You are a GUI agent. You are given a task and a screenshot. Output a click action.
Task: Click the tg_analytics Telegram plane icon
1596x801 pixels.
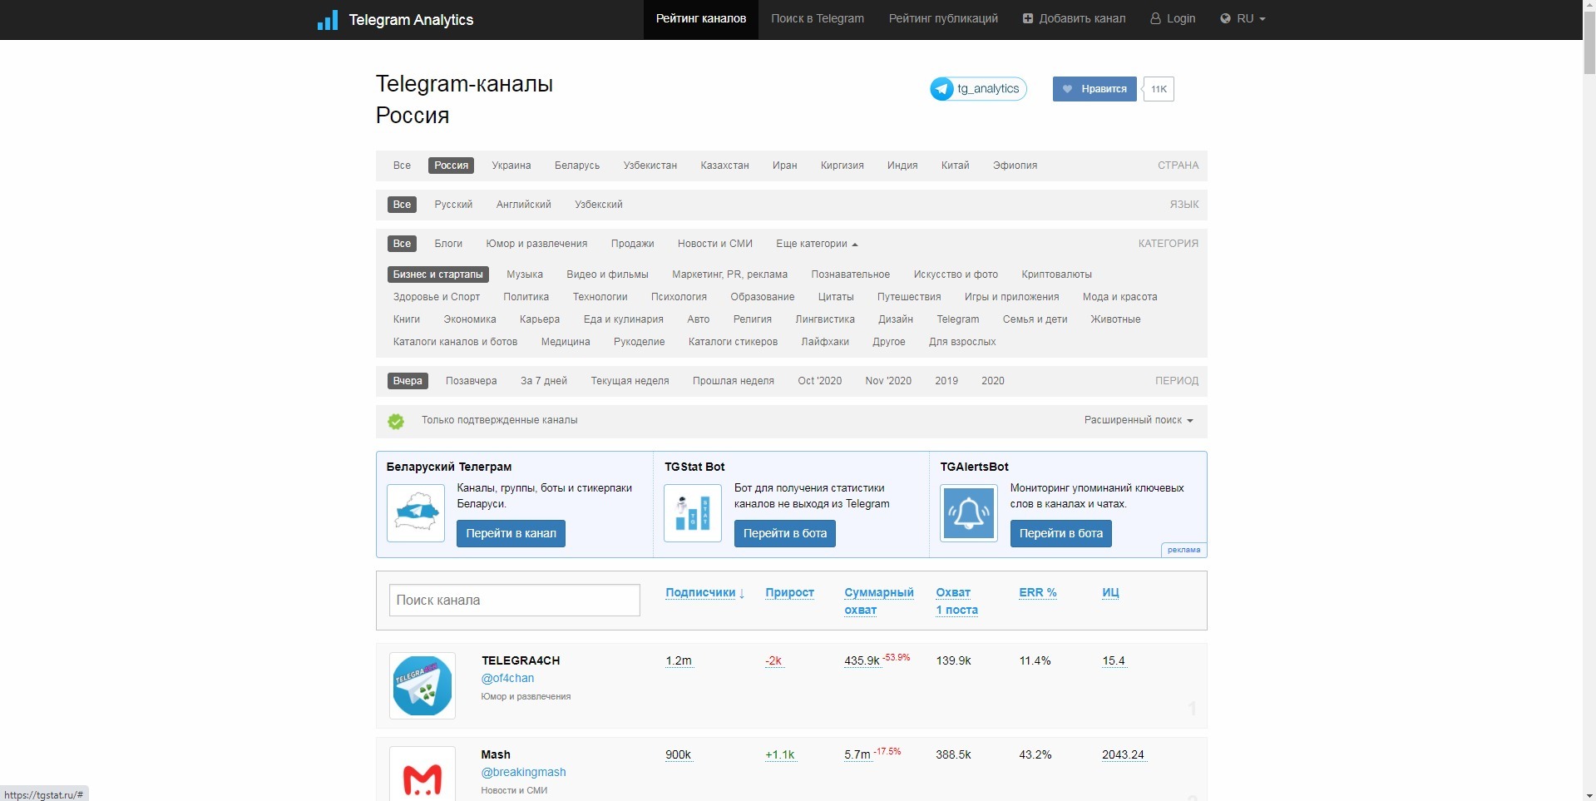coord(942,89)
